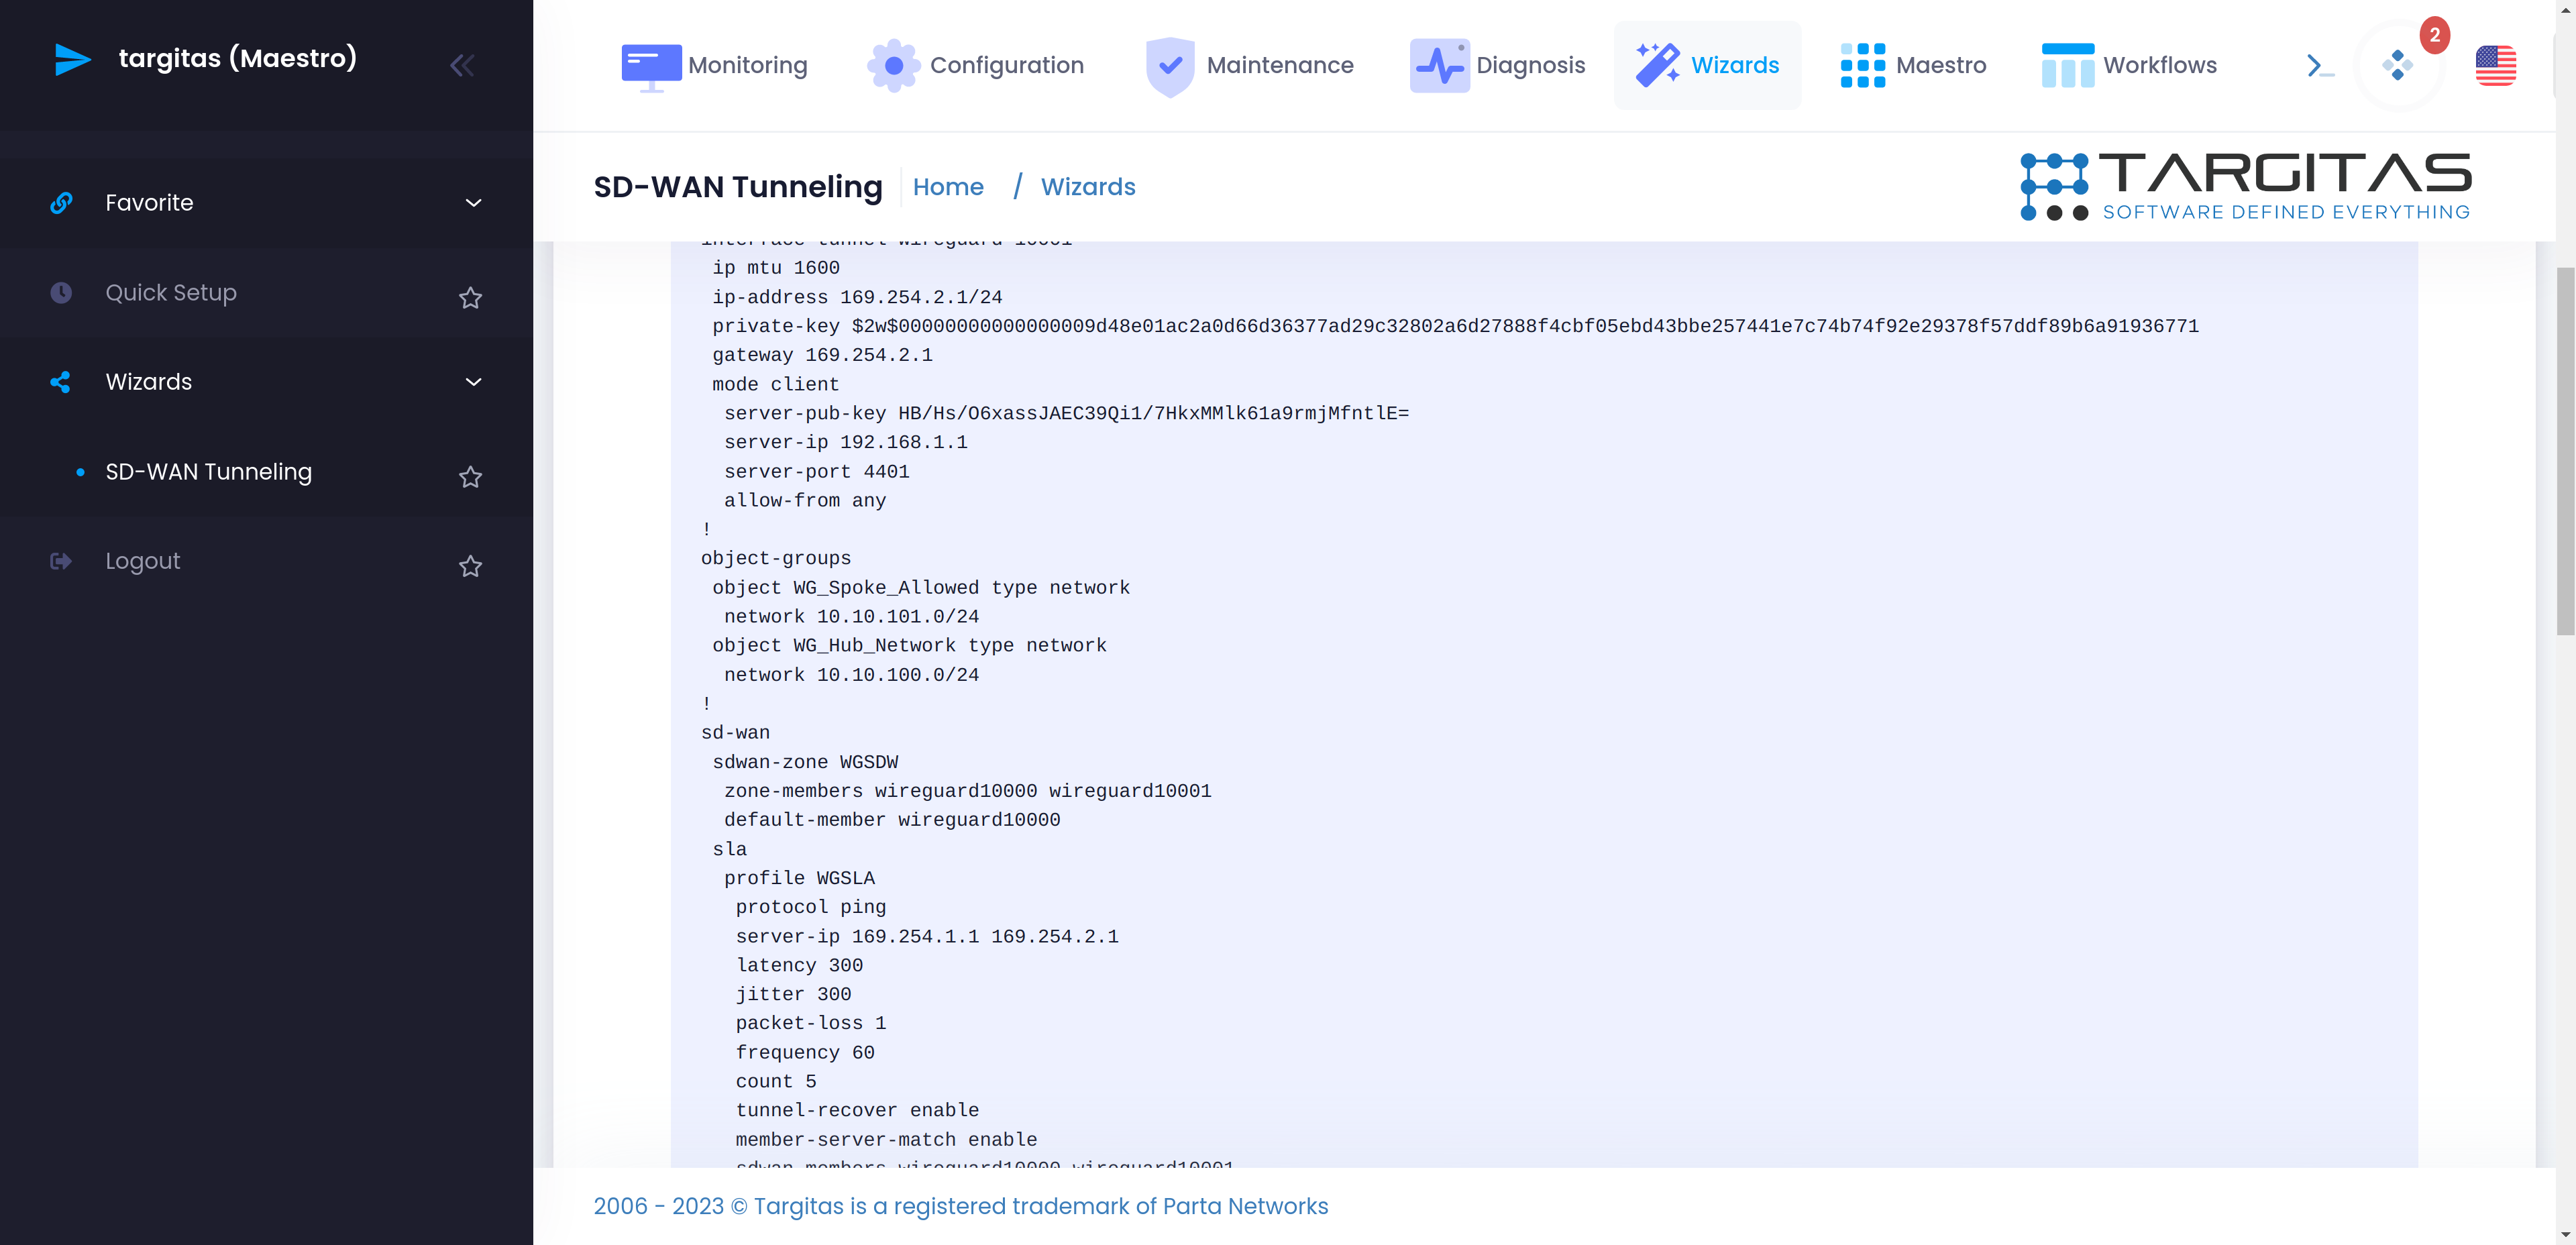This screenshot has height=1245, width=2576.
Task: Click 'profile WGSLA' line
Action: (799, 878)
